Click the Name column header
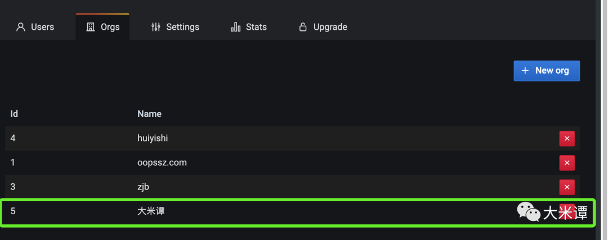Image resolution: width=608 pixels, height=240 pixels. [x=149, y=114]
